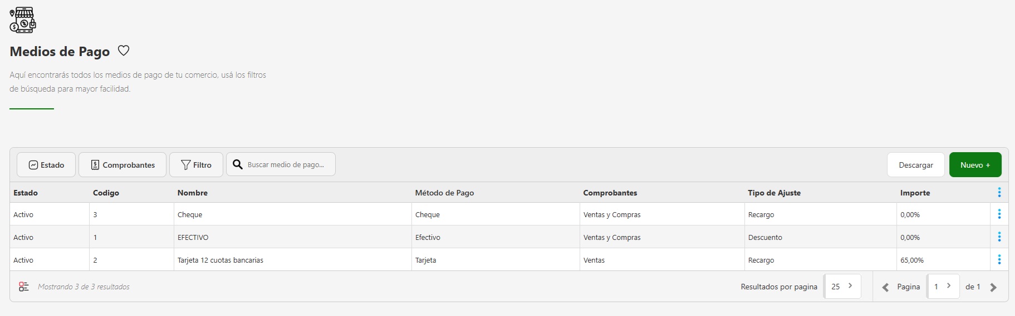Click the store logo icon at top
The image size is (1015, 316).
pos(23,20)
